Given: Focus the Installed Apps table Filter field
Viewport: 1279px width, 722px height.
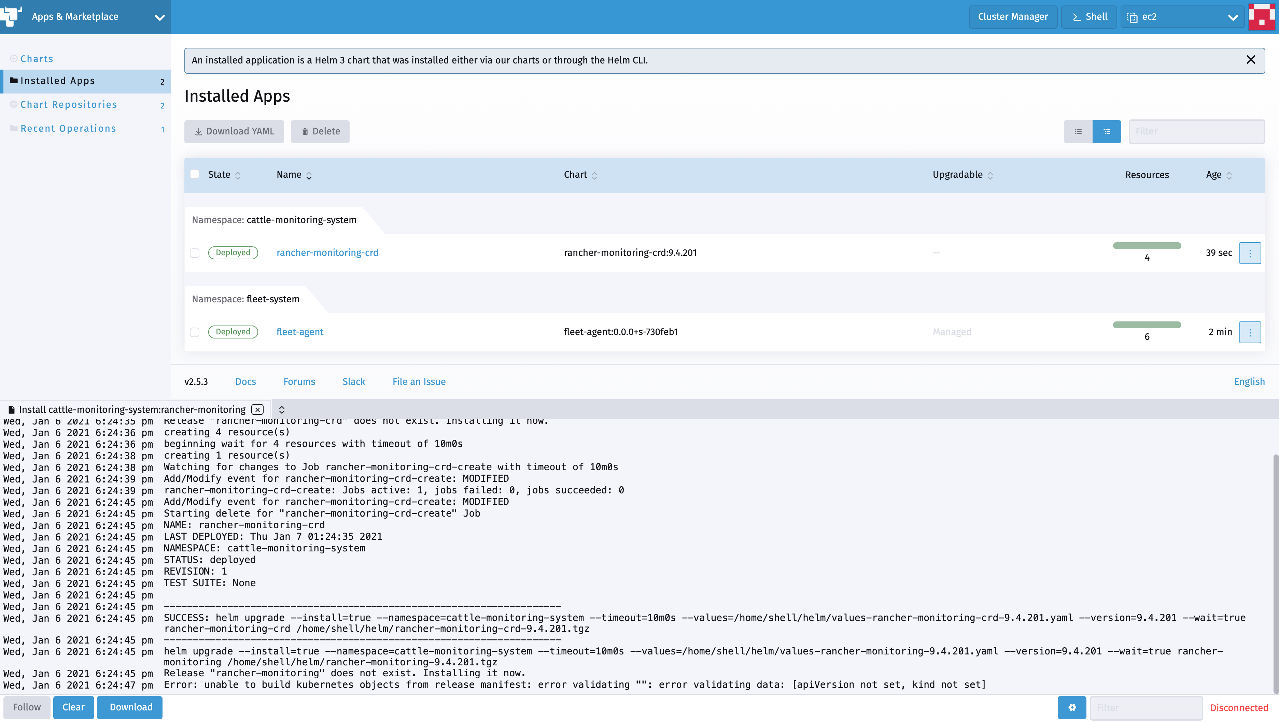Looking at the screenshot, I should tap(1197, 131).
